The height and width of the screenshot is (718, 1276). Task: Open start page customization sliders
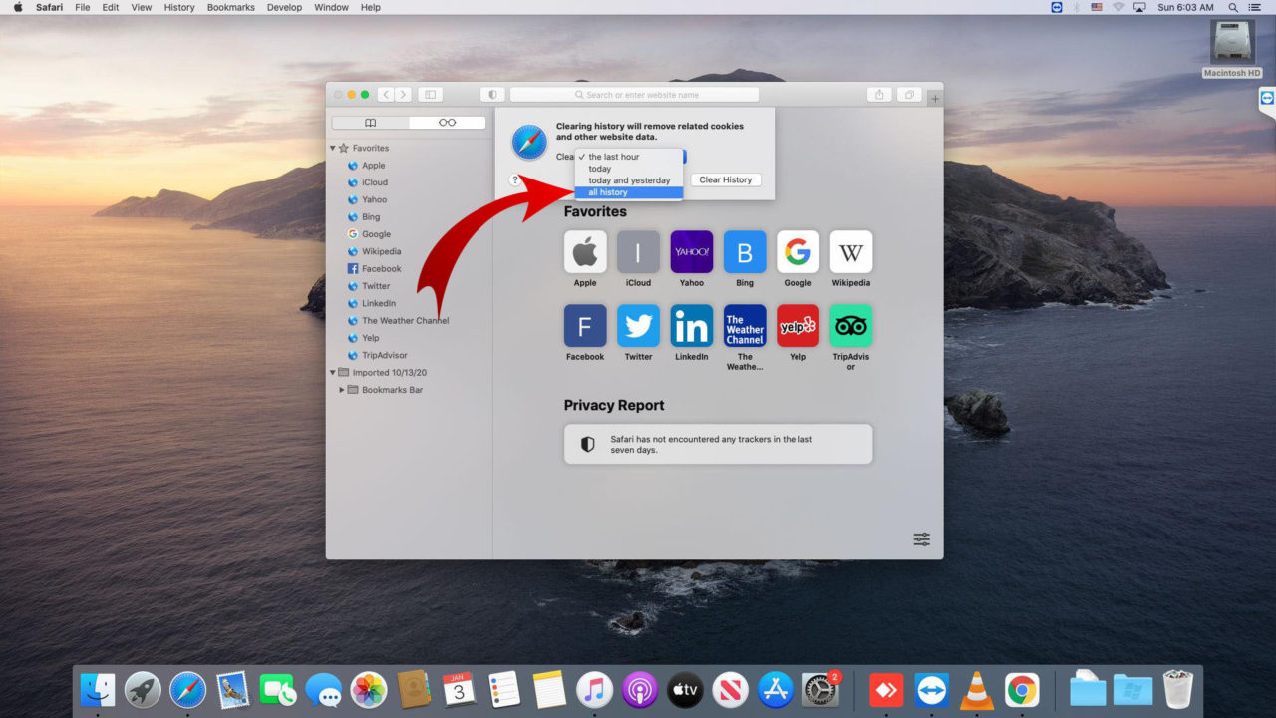[x=920, y=538]
